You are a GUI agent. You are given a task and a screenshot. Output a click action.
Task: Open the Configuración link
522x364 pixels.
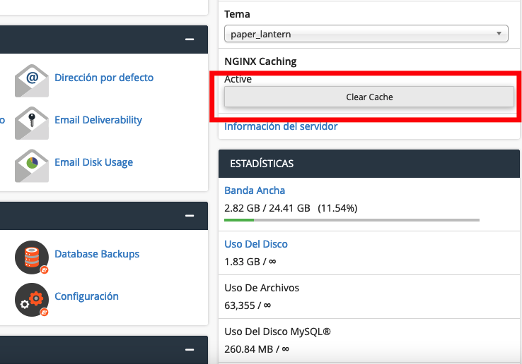point(86,296)
